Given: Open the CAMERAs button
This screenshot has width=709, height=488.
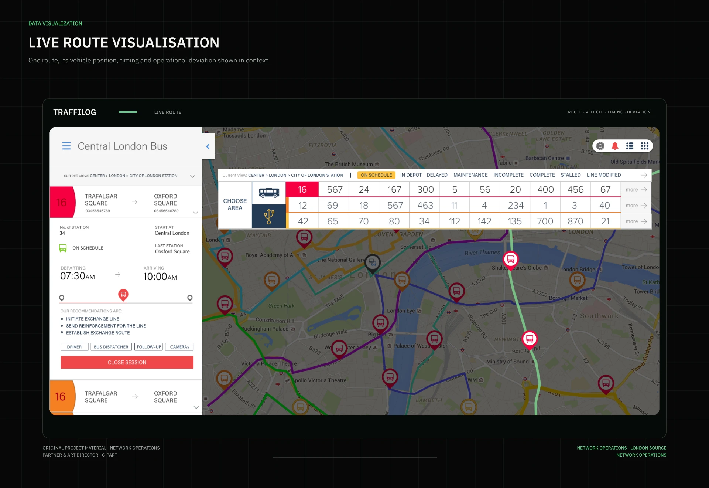Looking at the screenshot, I should point(179,347).
